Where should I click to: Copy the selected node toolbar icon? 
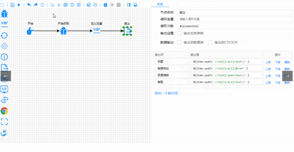click(x=66, y=5)
